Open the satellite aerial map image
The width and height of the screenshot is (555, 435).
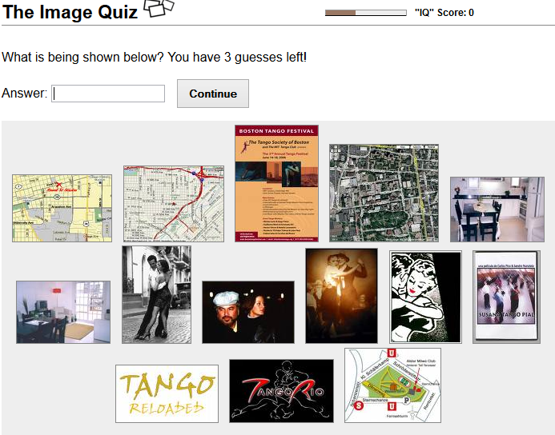[x=384, y=193]
